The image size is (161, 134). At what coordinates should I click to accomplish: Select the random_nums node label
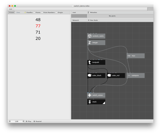coord(98,36)
